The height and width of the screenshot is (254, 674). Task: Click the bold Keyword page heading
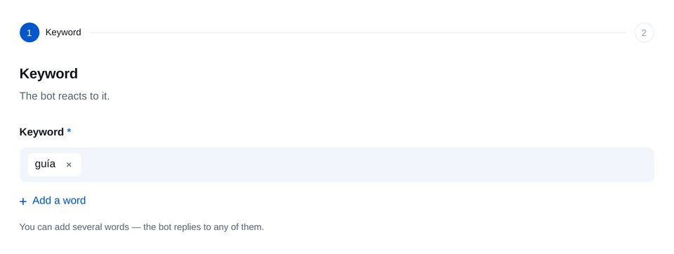point(48,74)
